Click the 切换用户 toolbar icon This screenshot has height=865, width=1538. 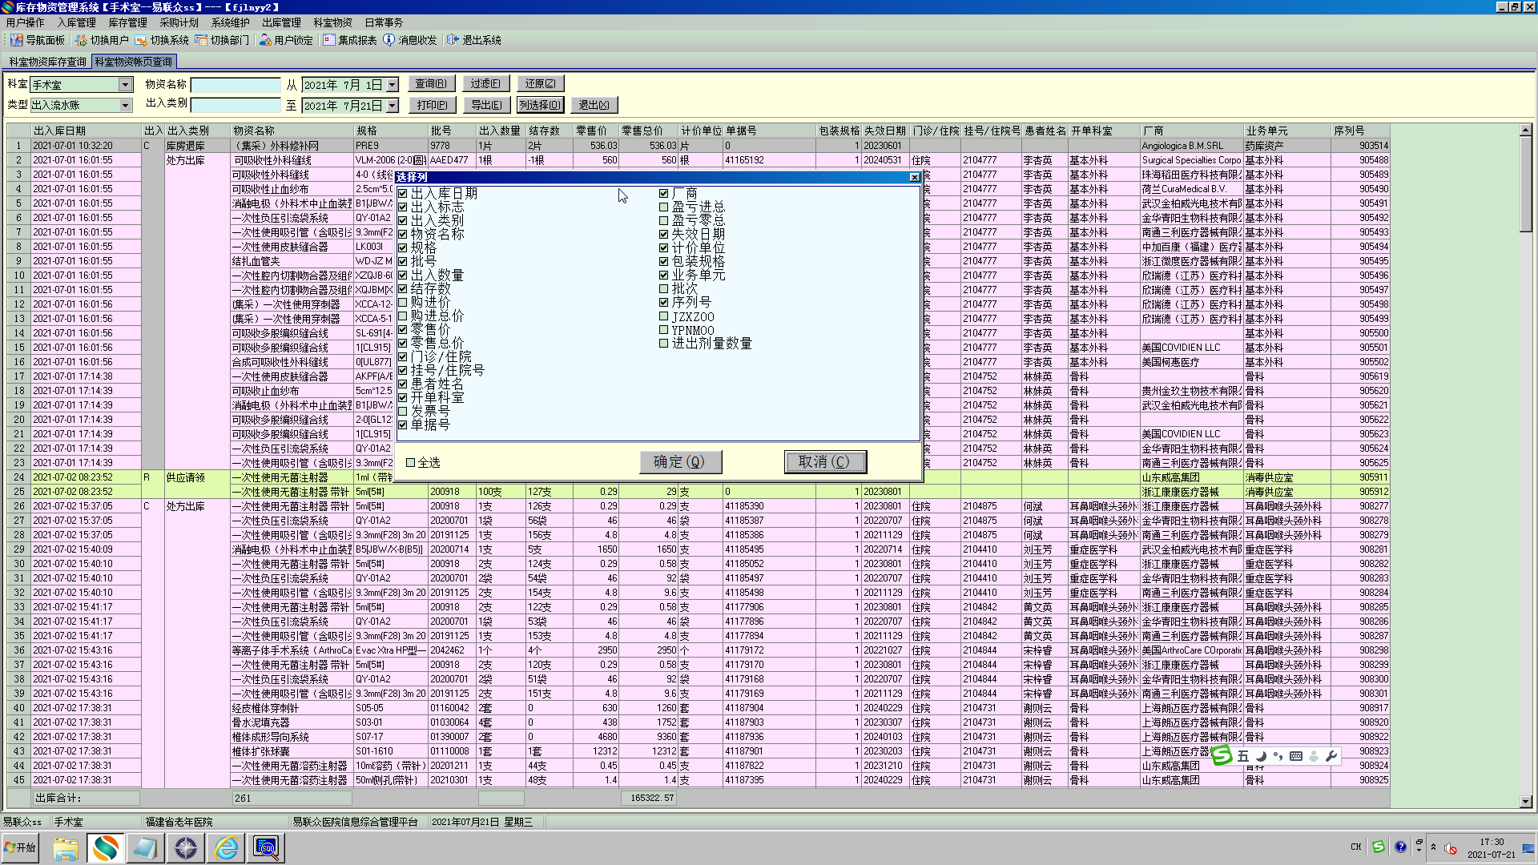pos(81,40)
